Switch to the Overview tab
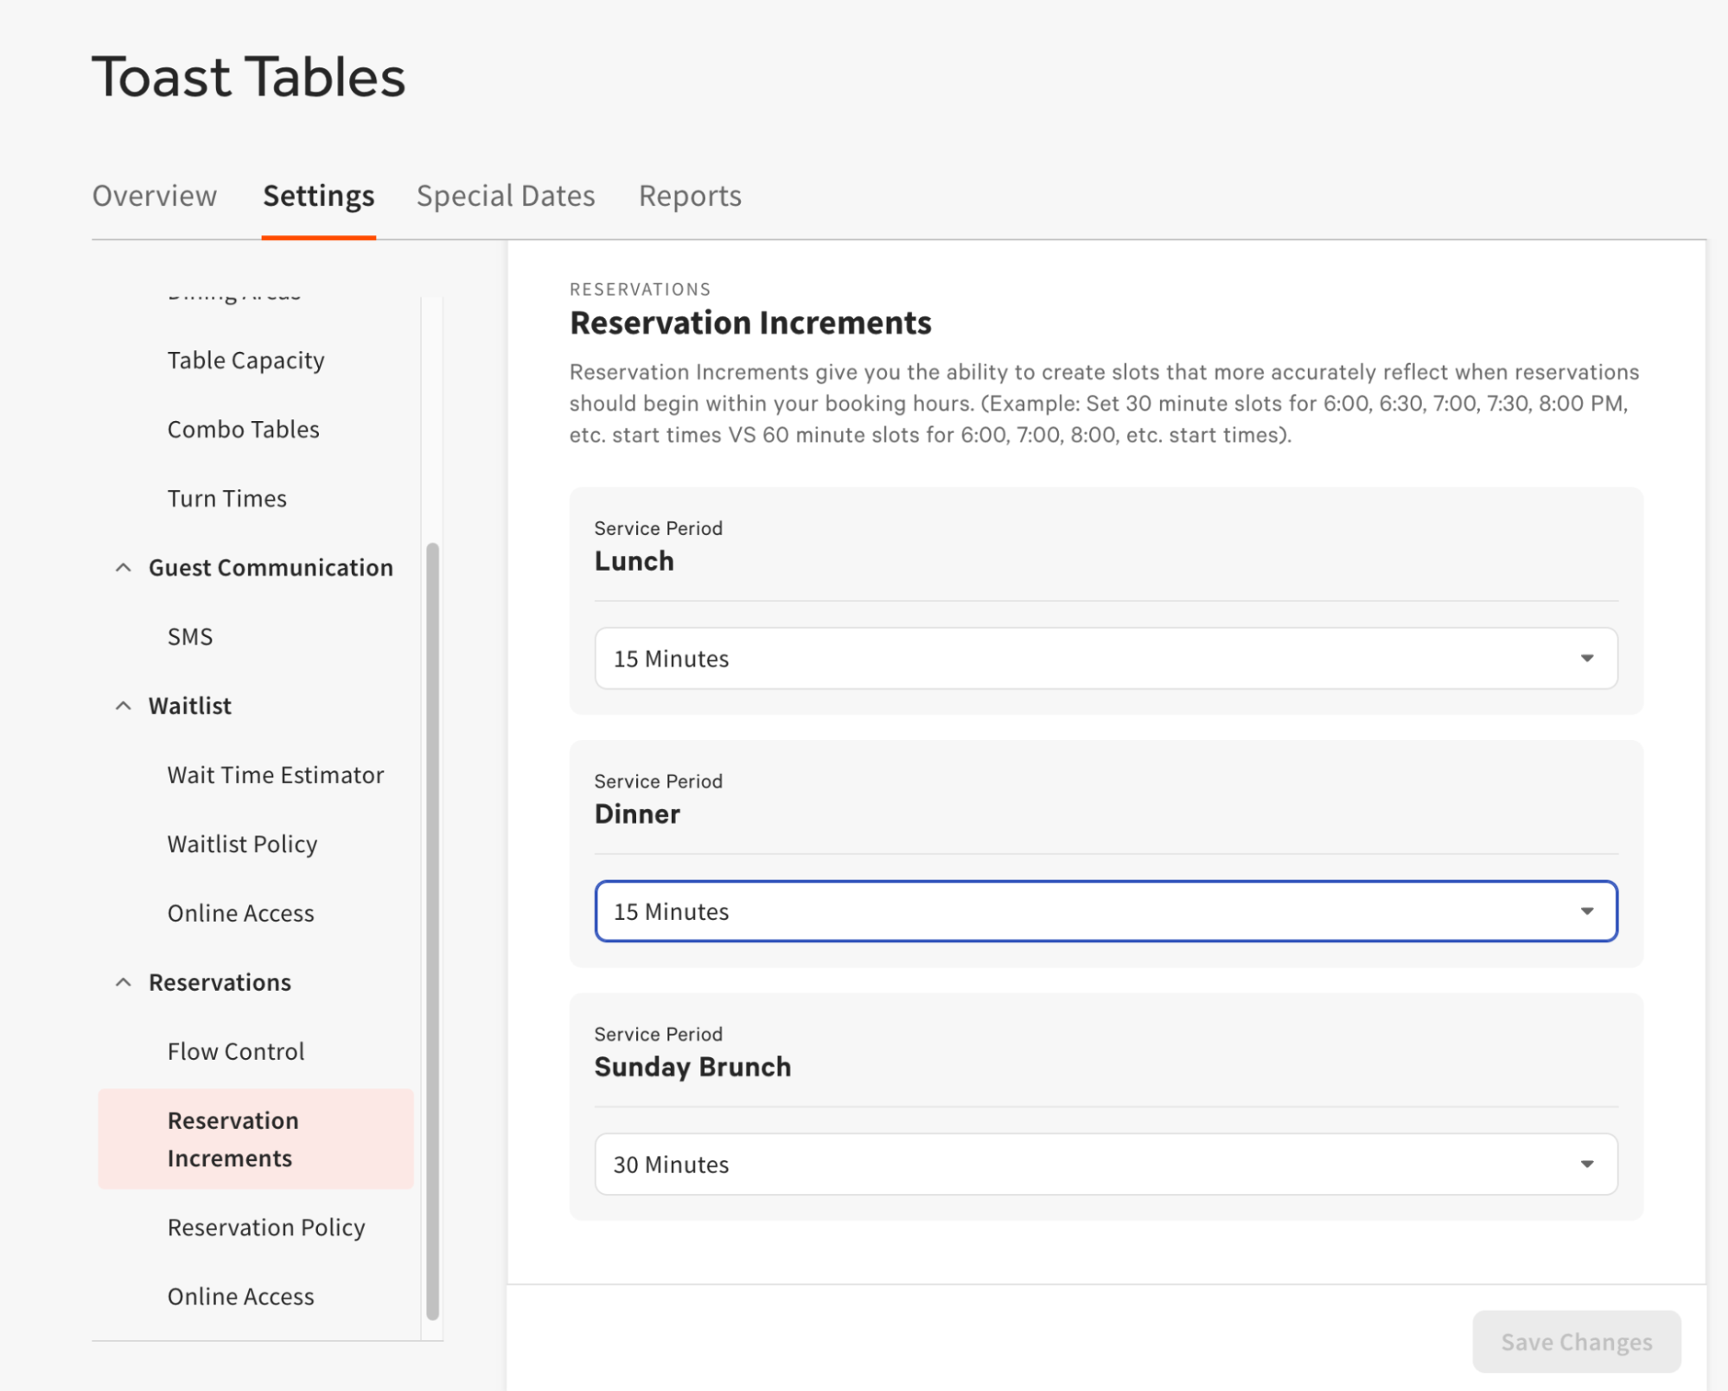Image resolution: width=1728 pixels, height=1391 pixels. tap(155, 195)
